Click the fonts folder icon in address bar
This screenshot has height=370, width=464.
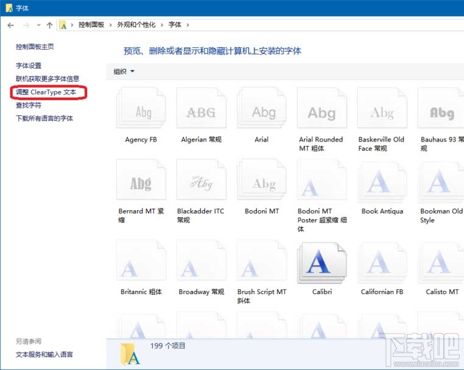(63, 25)
